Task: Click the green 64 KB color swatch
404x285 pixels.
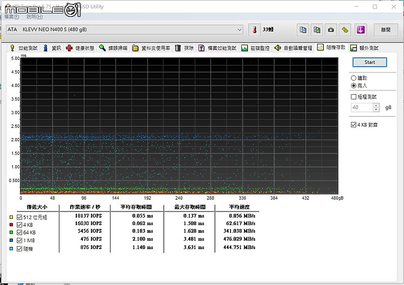Action: click(x=11, y=232)
